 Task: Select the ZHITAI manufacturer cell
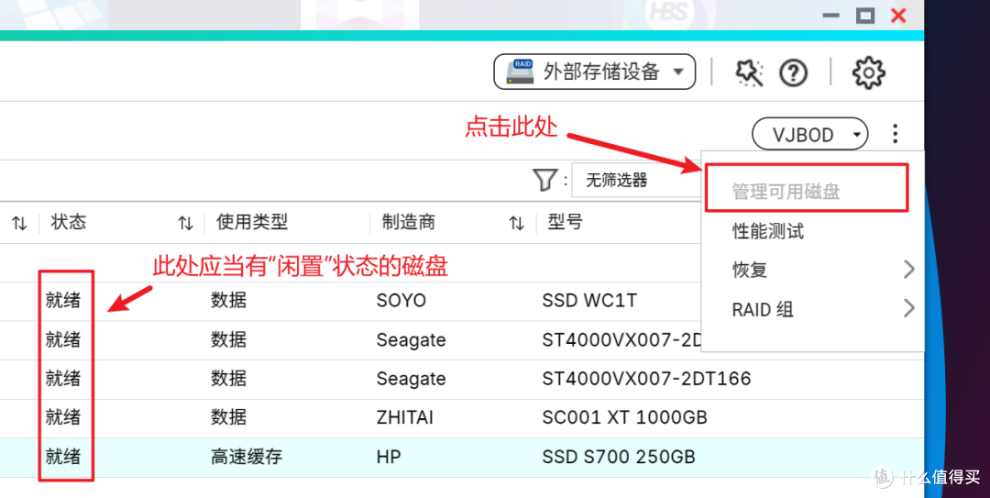point(405,417)
